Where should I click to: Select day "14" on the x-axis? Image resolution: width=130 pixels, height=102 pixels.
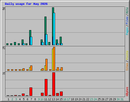(x=57, y=99)
